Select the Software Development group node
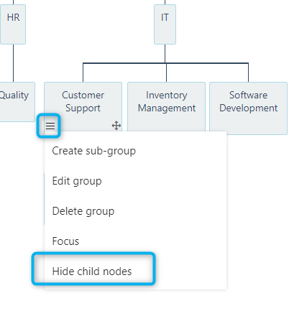The height and width of the screenshot is (311, 289). (x=248, y=108)
